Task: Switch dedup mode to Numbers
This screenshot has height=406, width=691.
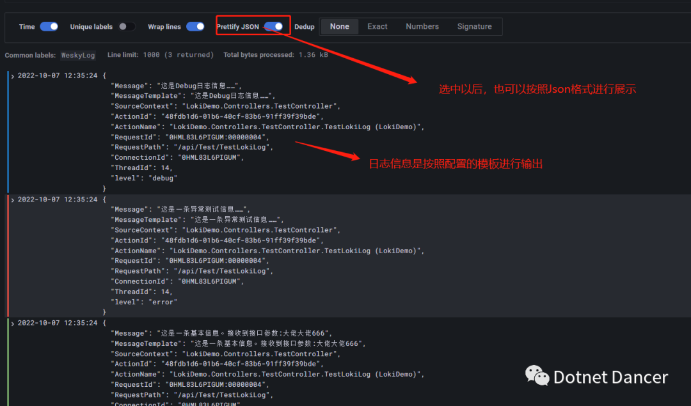Action: [x=422, y=27]
